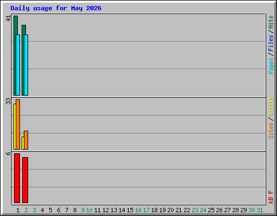Click day label 11 on the x-axis
The width and height of the screenshot is (277, 216).
[97, 210]
